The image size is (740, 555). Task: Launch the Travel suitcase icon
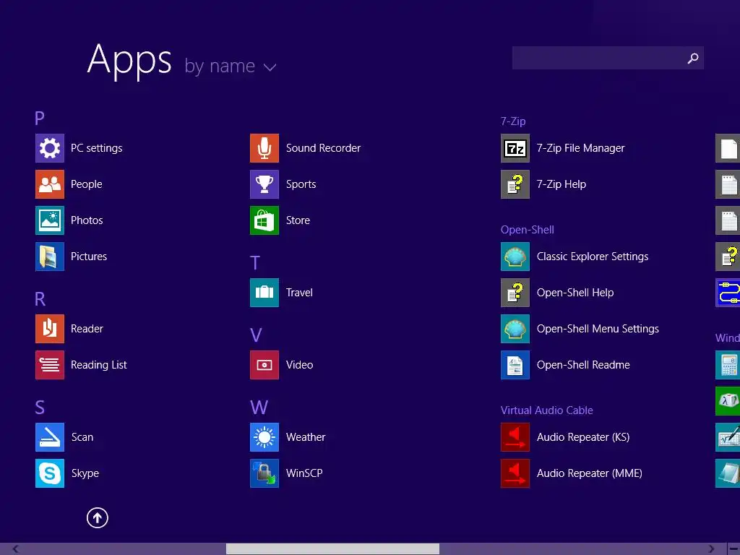[x=264, y=293]
